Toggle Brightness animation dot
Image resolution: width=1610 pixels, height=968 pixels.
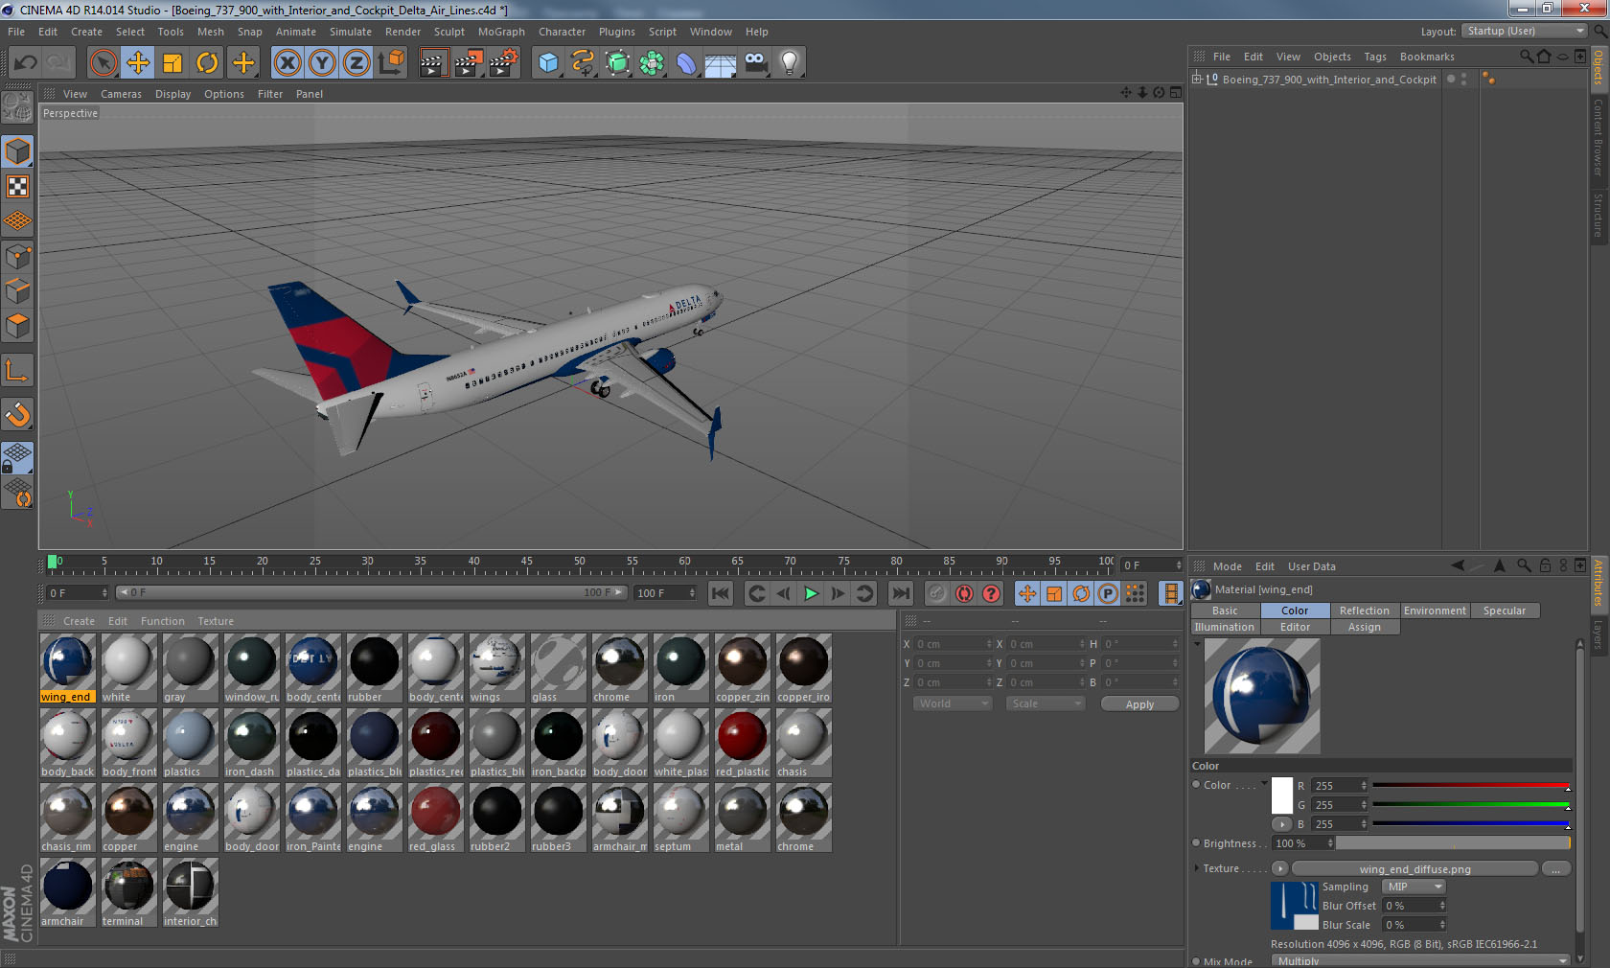[1196, 843]
